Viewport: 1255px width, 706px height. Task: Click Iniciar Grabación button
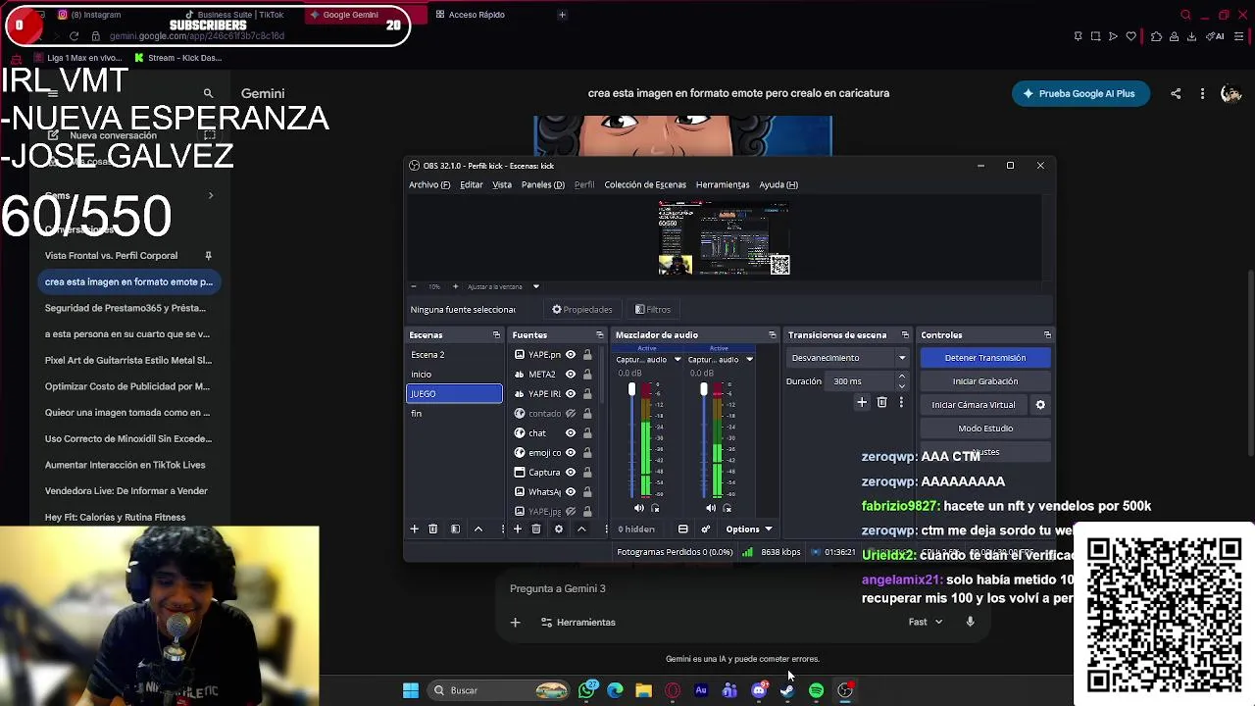coord(985,381)
